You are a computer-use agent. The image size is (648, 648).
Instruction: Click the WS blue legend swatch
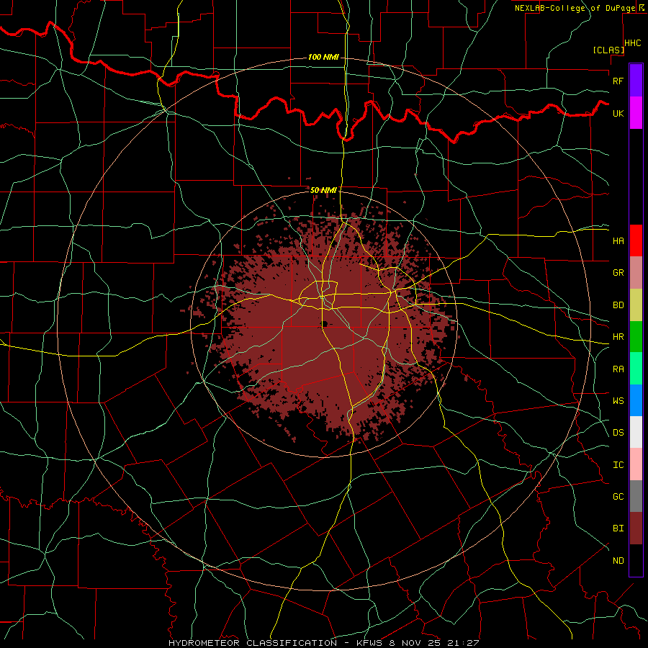(x=636, y=400)
